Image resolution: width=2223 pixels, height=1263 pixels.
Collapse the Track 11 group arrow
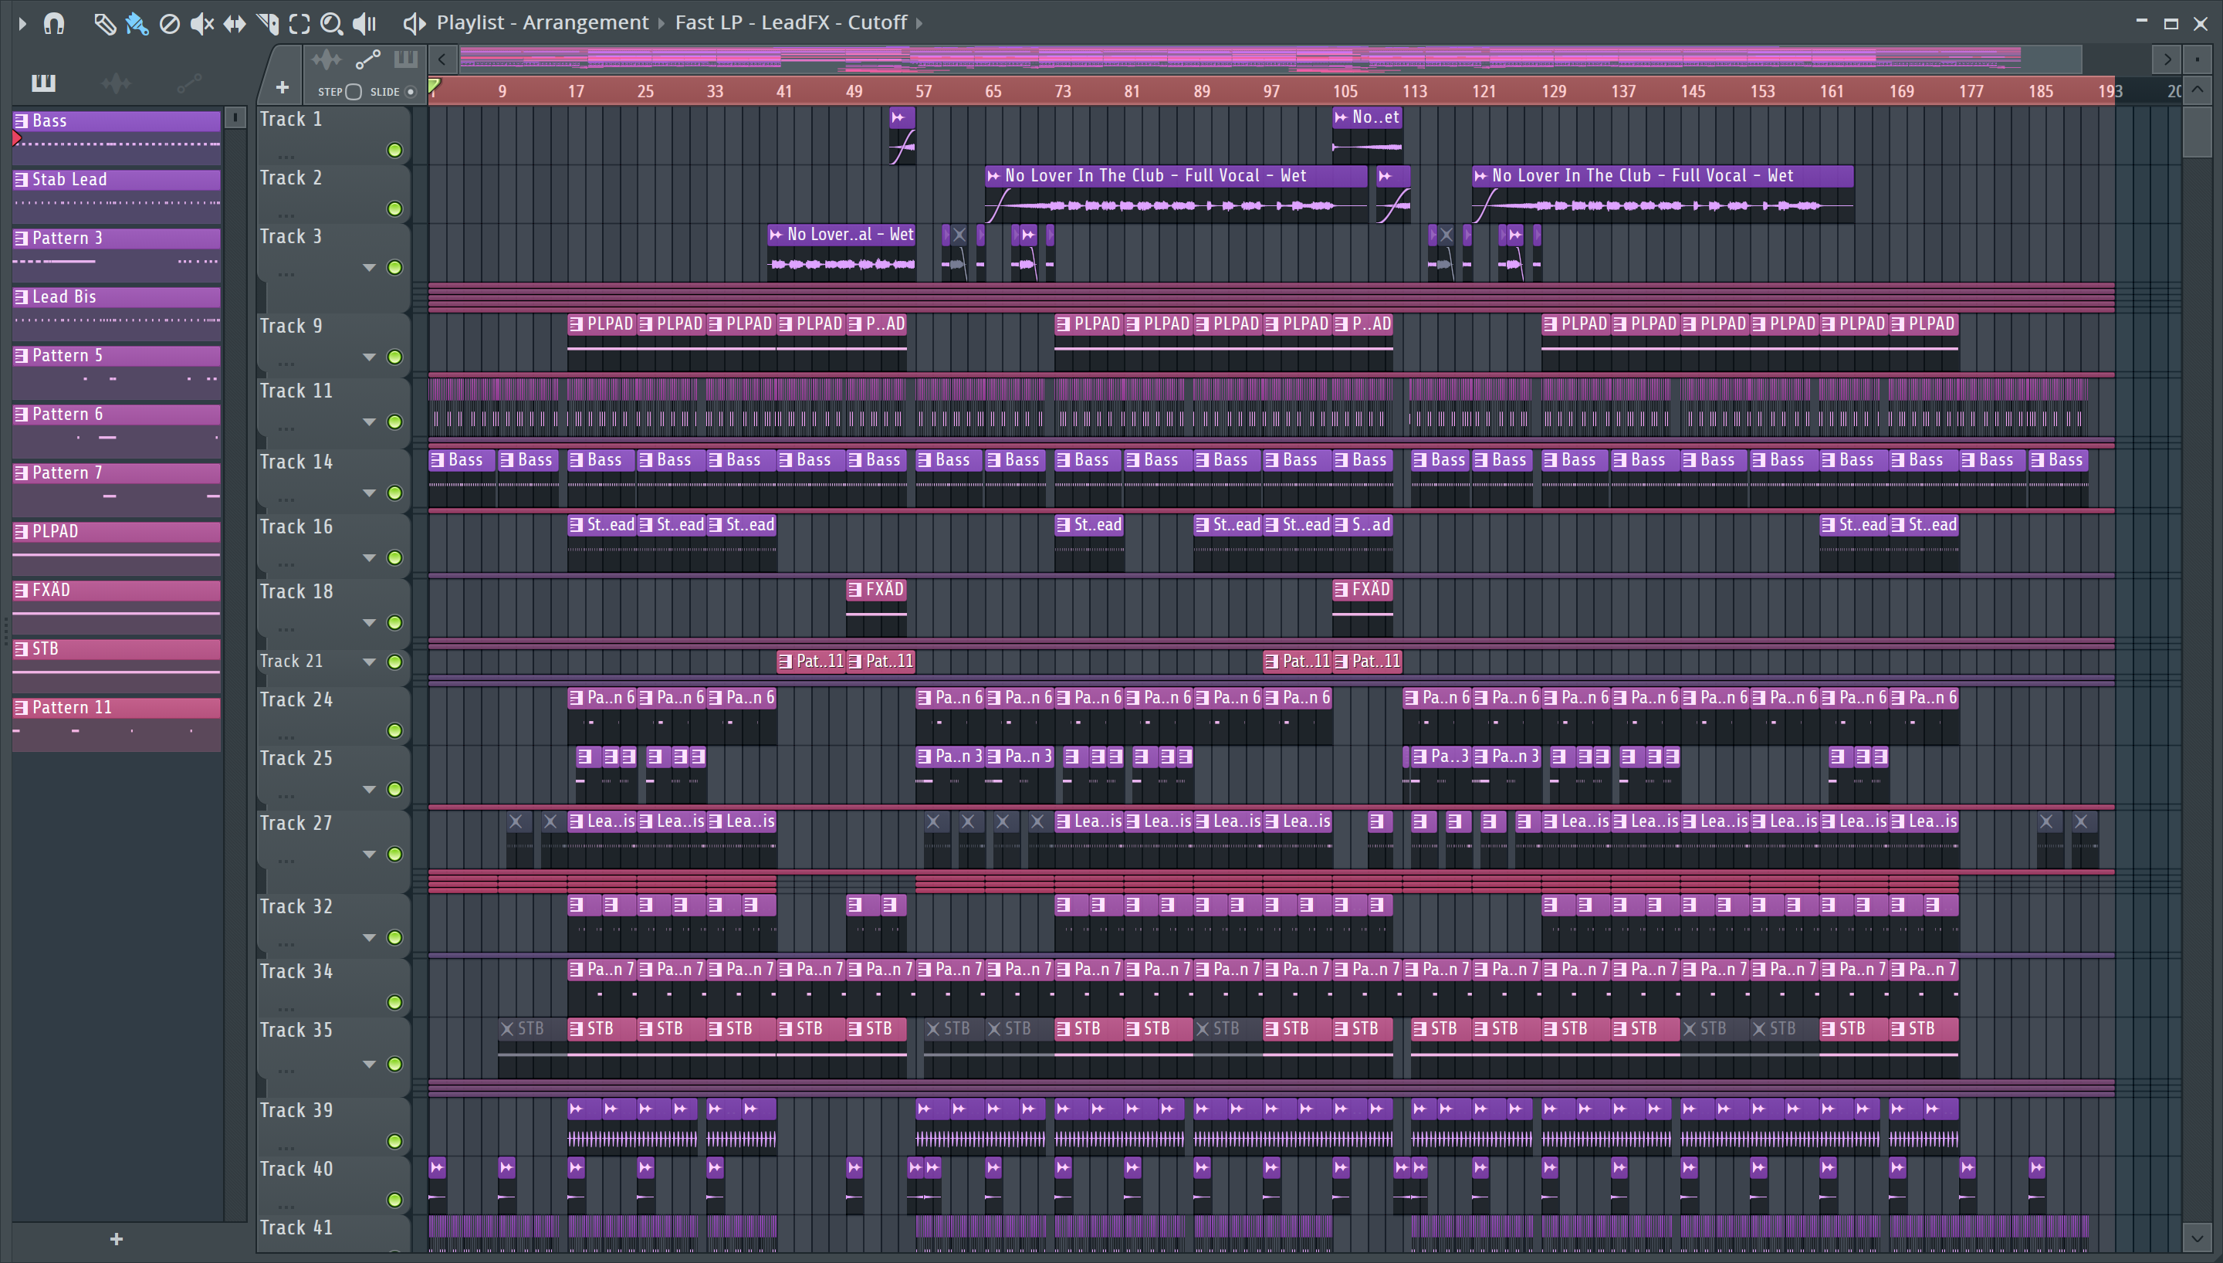click(x=370, y=422)
